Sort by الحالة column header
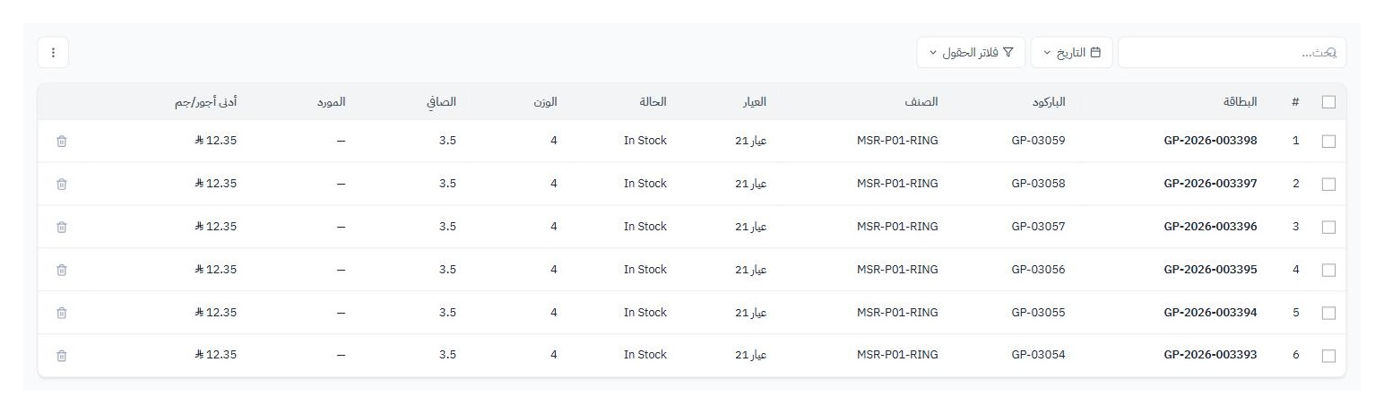This screenshot has height=414, width=1384. coord(653,102)
